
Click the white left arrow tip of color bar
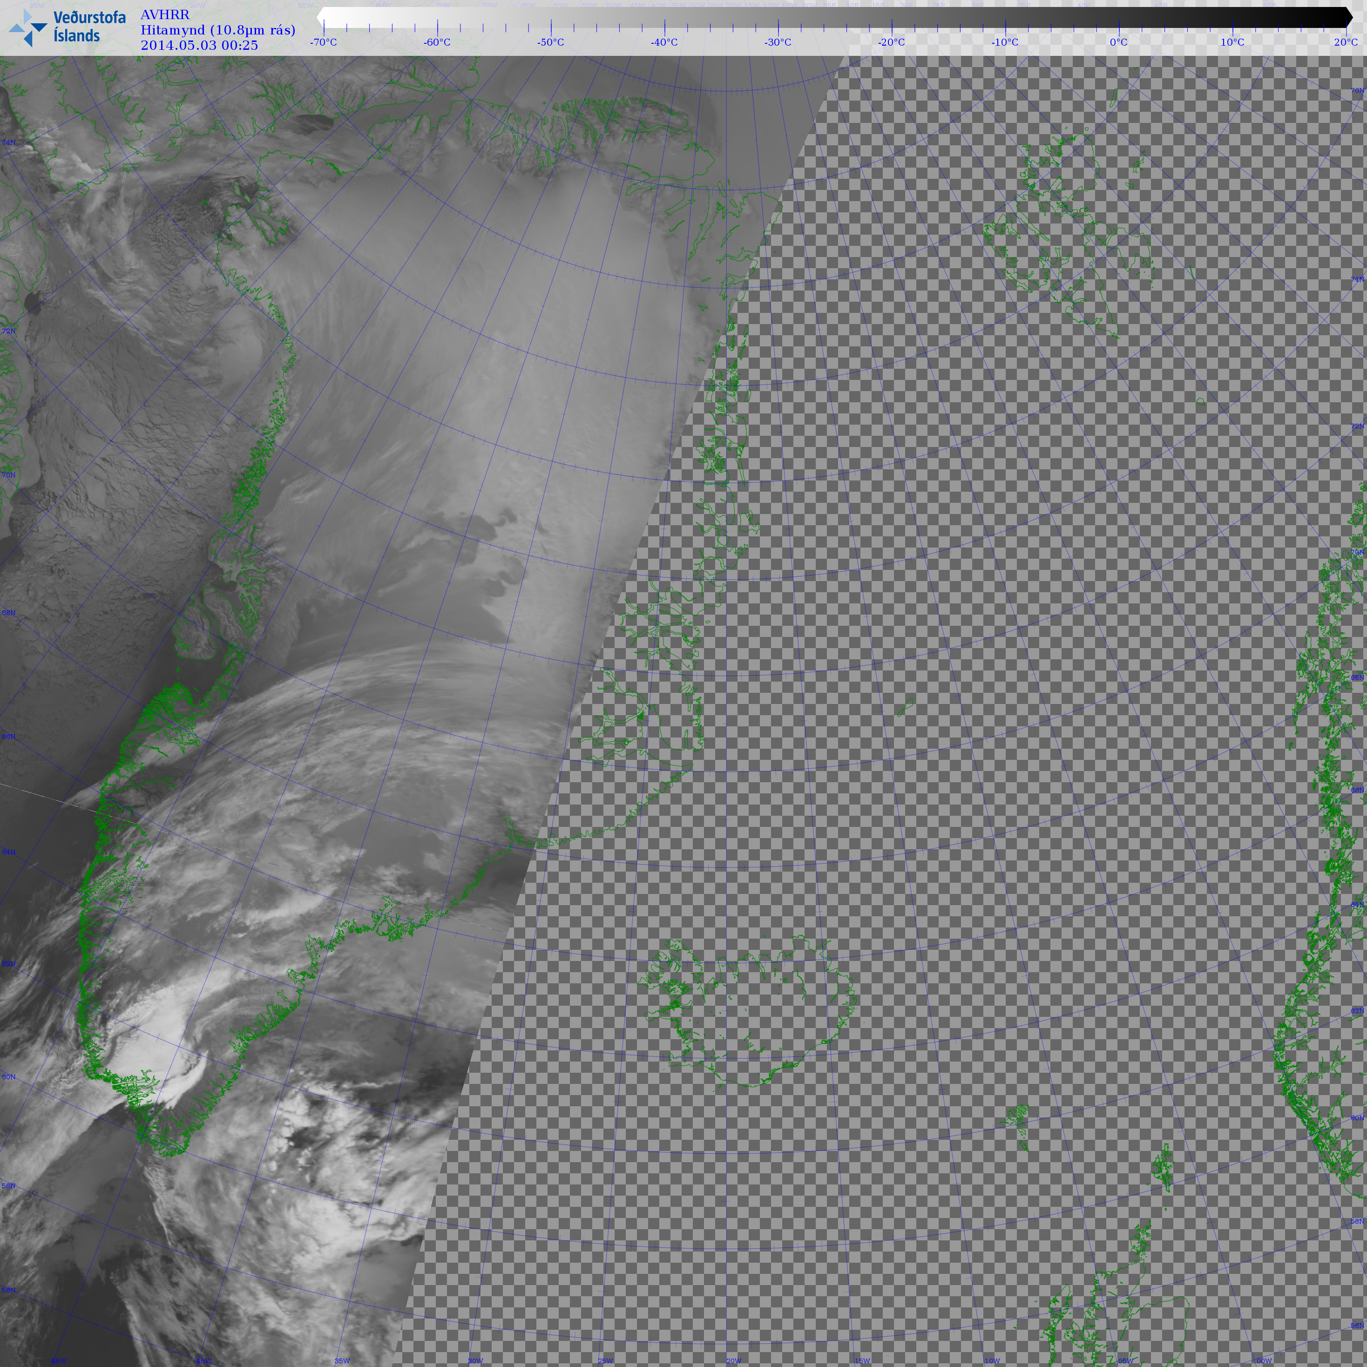[320, 18]
